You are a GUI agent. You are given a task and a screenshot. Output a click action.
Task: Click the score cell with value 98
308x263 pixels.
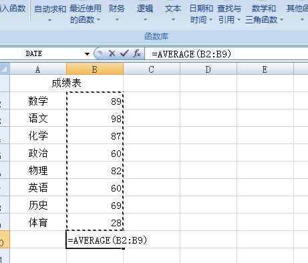coord(95,118)
